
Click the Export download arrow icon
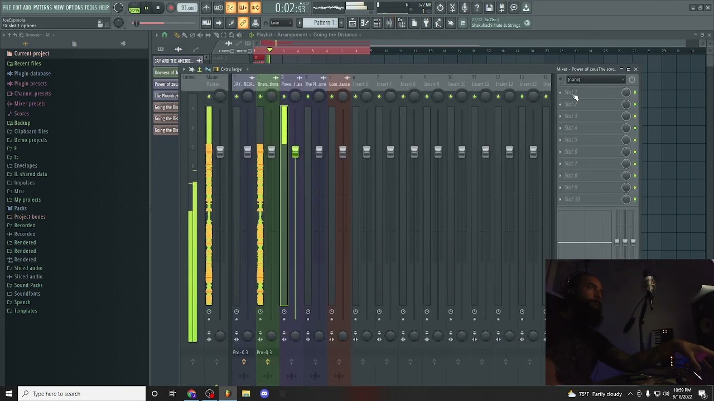pos(526,8)
